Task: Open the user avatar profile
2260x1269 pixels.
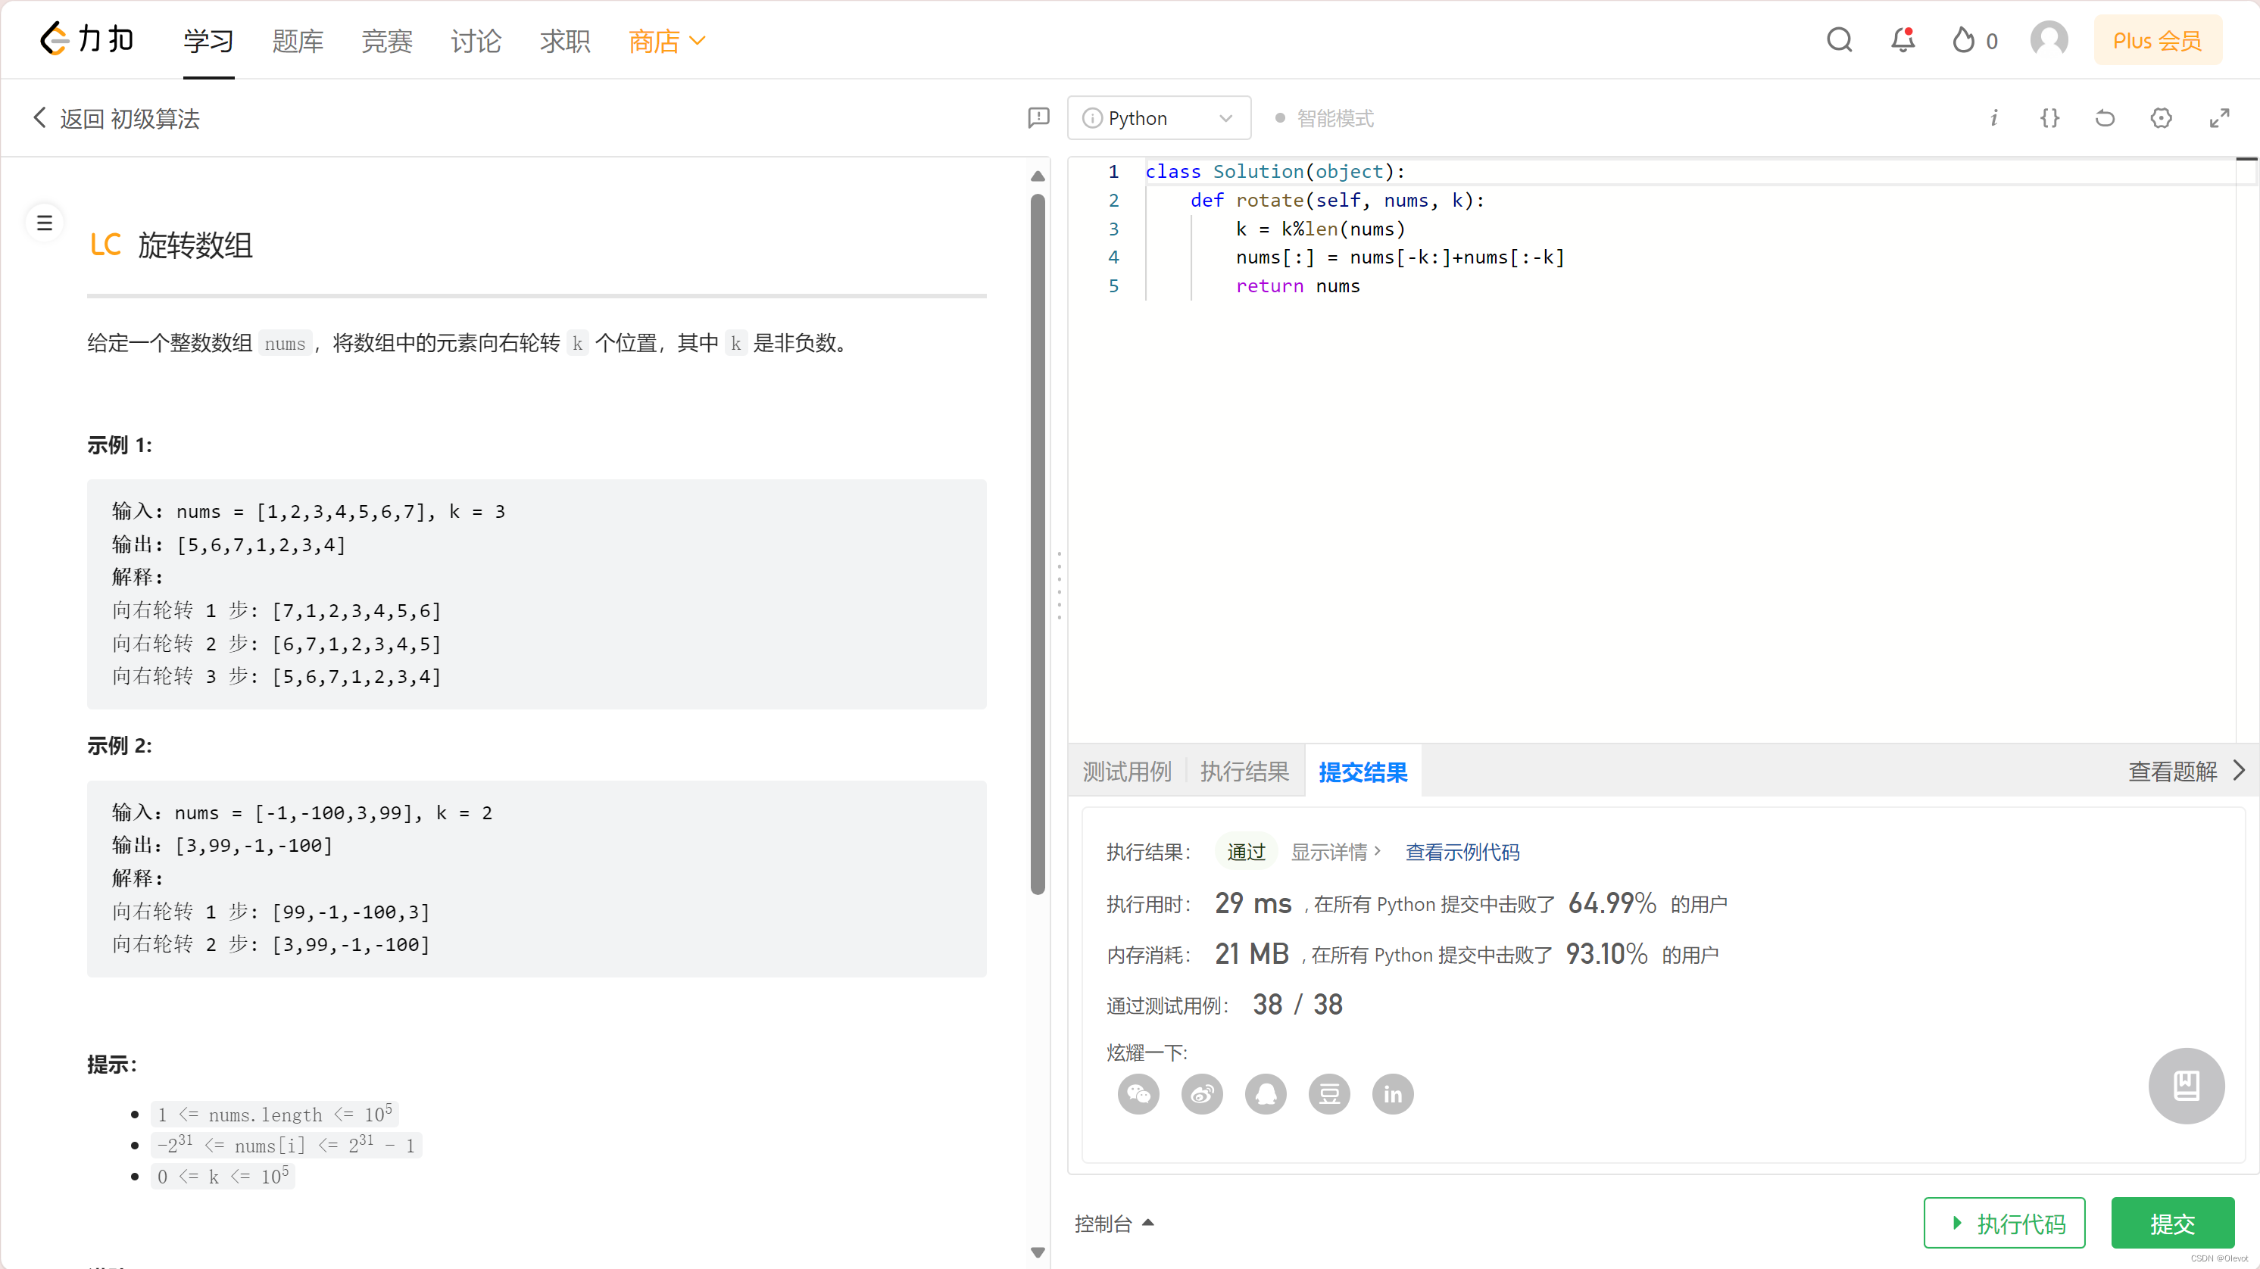Action: tap(2049, 40)
